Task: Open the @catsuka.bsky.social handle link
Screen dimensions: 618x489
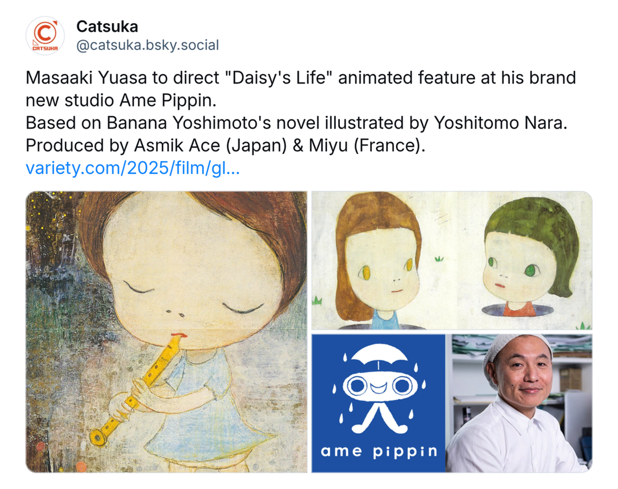Action: tap(147, 45)
